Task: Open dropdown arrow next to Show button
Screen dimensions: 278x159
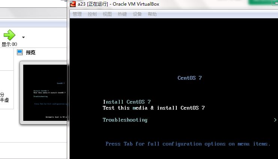Action: coord(24,37)
